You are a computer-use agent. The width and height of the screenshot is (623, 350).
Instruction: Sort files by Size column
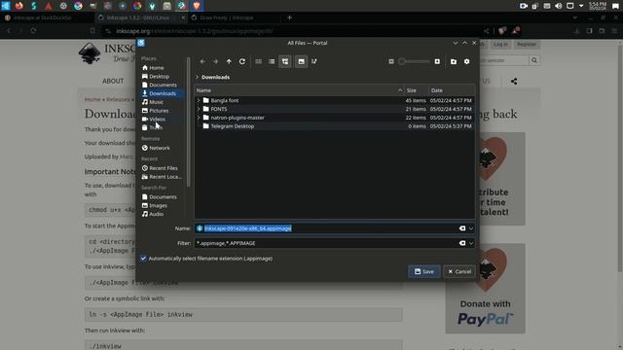pyautogui.click(x=416, y=90)
